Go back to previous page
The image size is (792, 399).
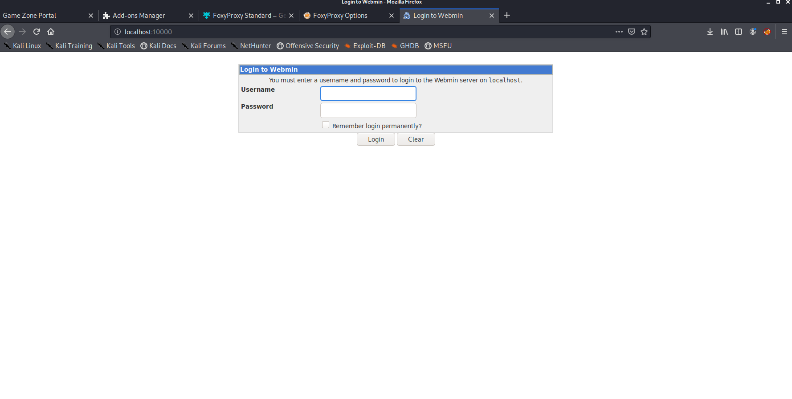8,32
